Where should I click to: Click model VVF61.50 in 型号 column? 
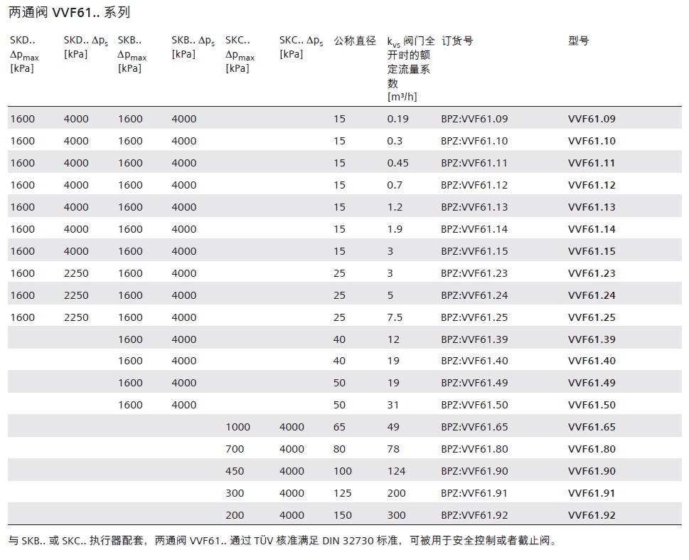point(592,405)
